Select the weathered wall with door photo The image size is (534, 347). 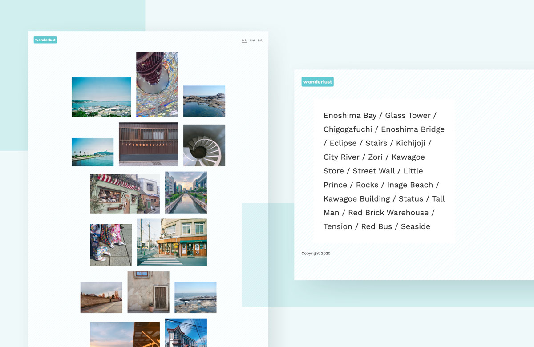click(148, 292)
